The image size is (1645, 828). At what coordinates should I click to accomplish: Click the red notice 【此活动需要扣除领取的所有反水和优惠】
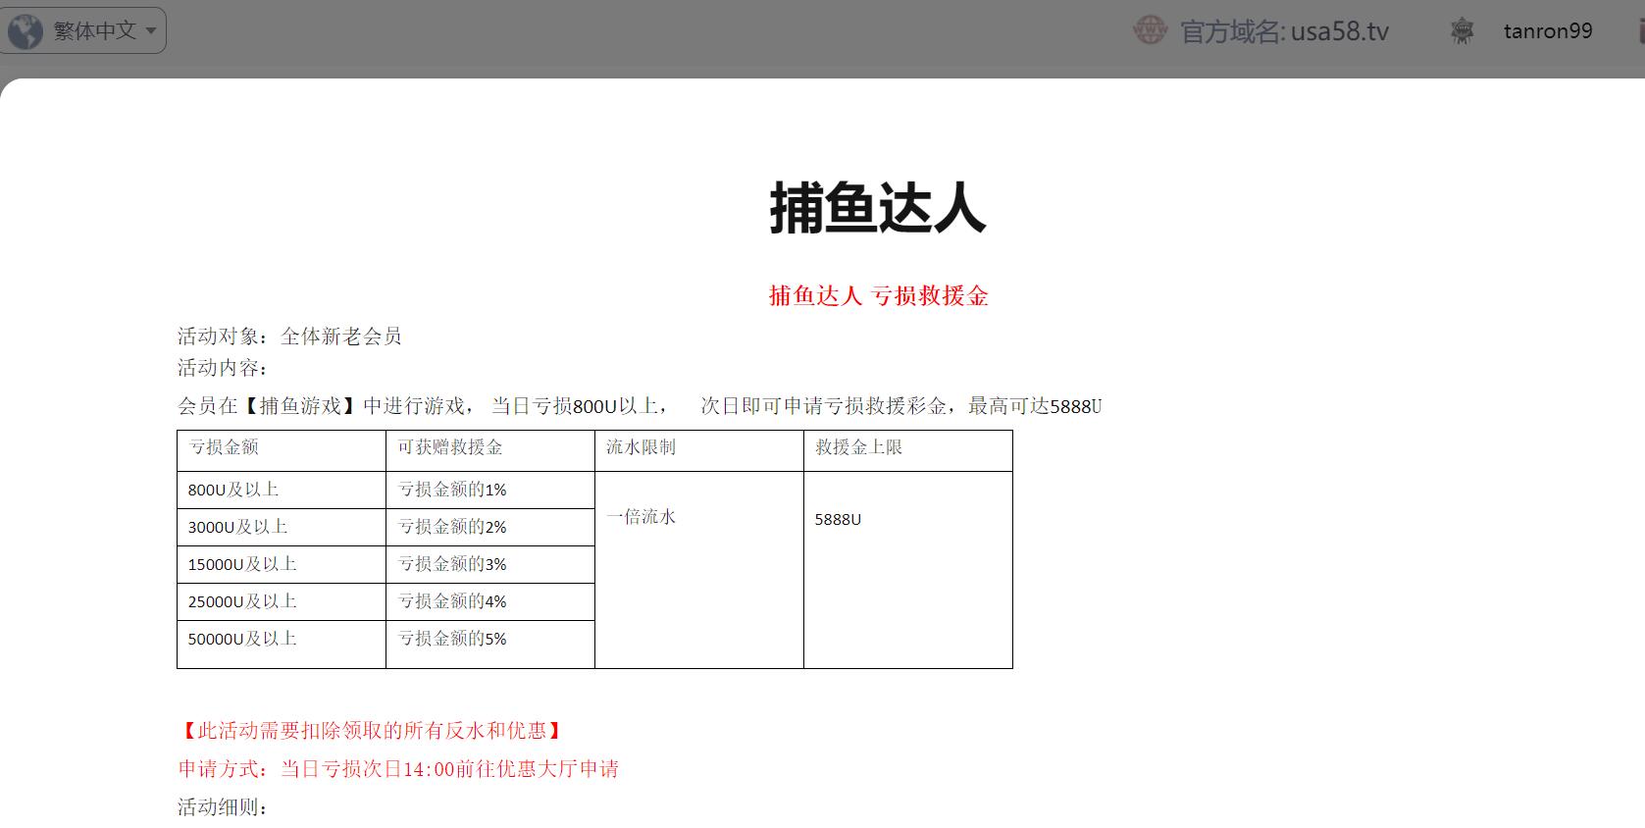click(x=371, y=731)
